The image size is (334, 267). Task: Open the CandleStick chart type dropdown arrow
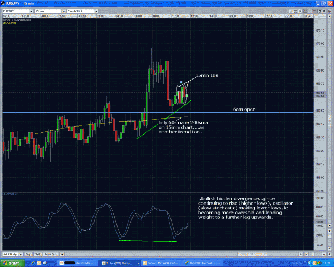point(96,11)
